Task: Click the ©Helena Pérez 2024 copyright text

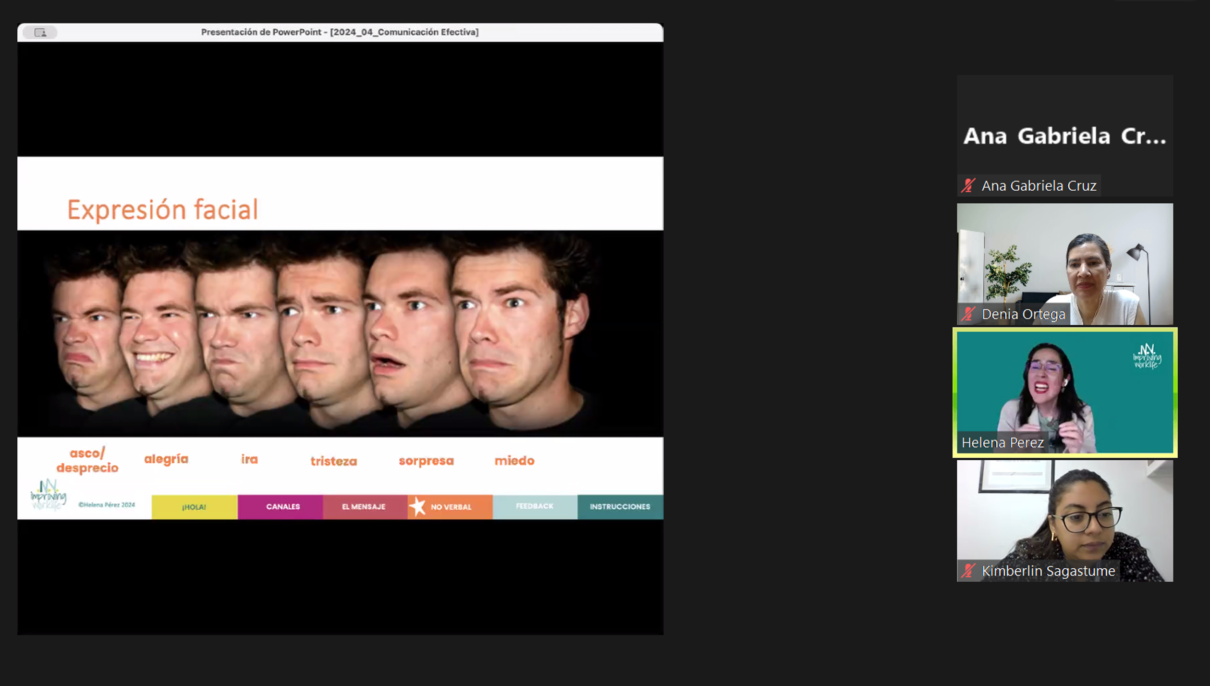Action: 107,505
